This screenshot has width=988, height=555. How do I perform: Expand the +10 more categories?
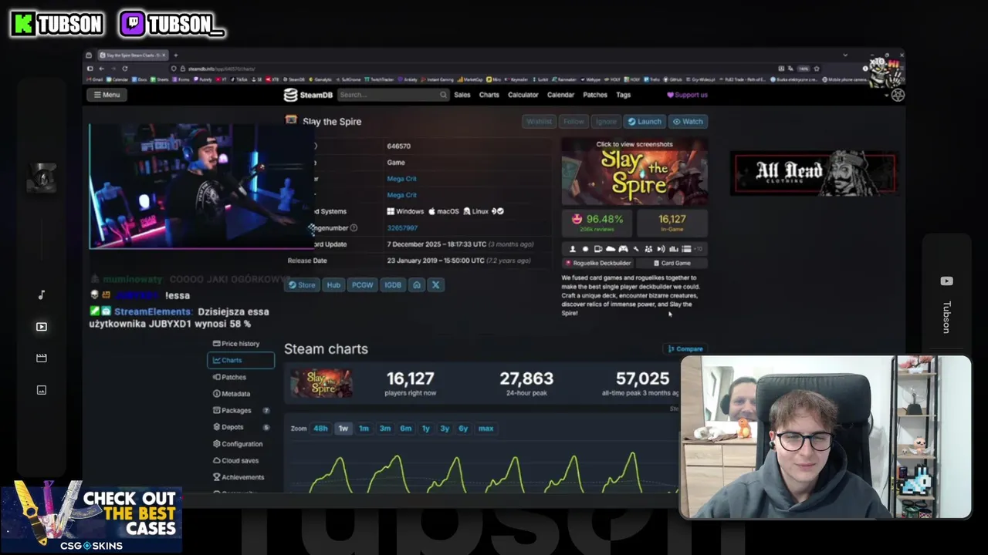click(x=699, y=249)
